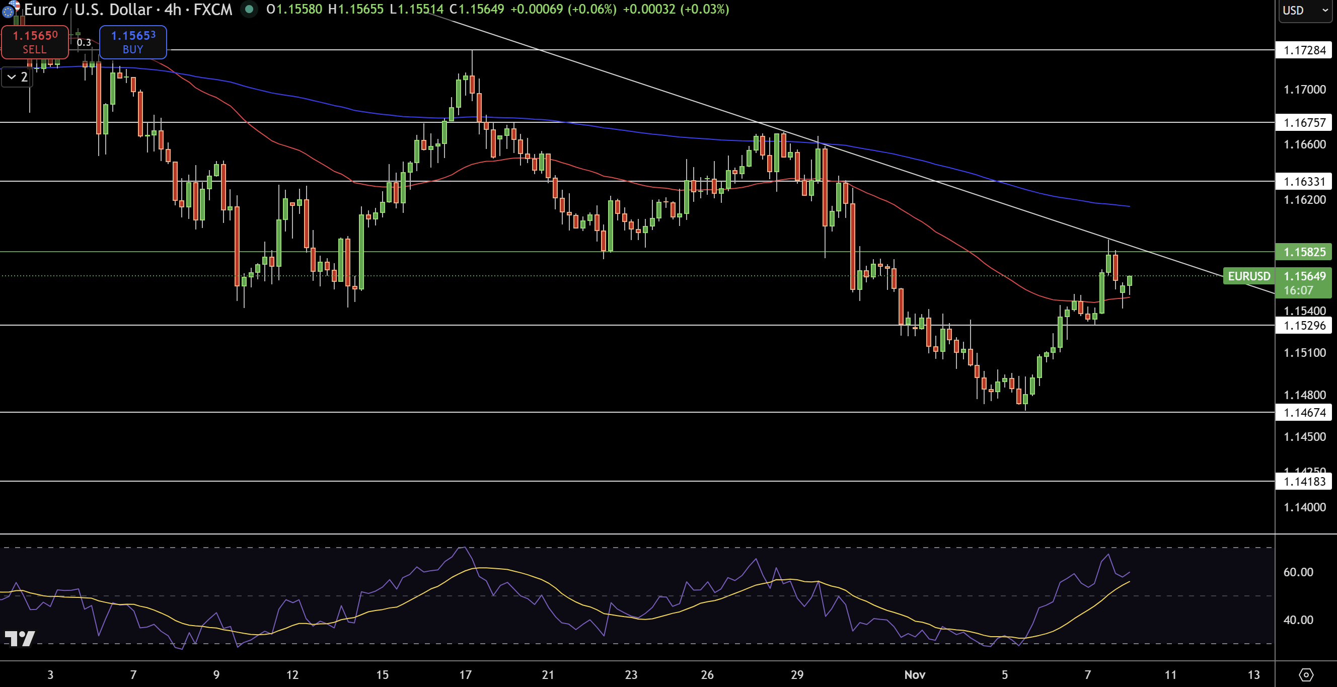Click the EURUSD current price tag
1337x687 pixels.
[1249, 276]
